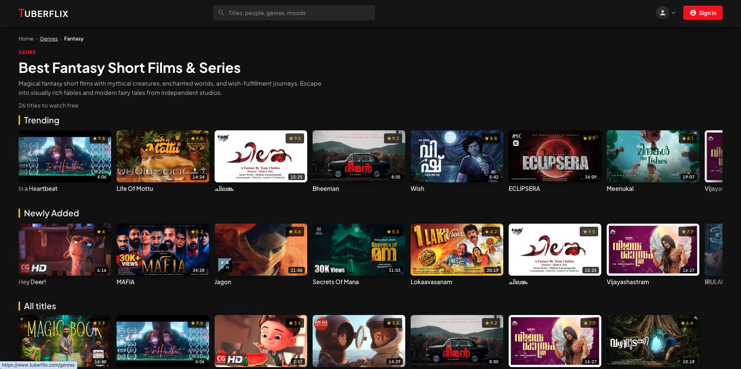Click the Tuberflix logo

(43, 13)
